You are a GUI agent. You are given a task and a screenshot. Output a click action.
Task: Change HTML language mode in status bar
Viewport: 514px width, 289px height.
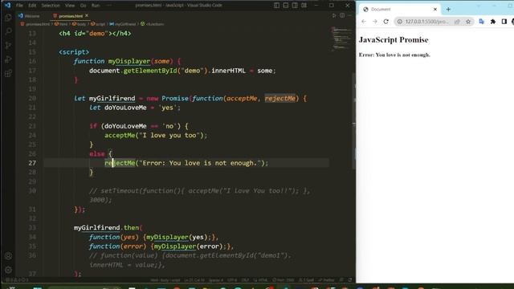(x=260, y=280)
